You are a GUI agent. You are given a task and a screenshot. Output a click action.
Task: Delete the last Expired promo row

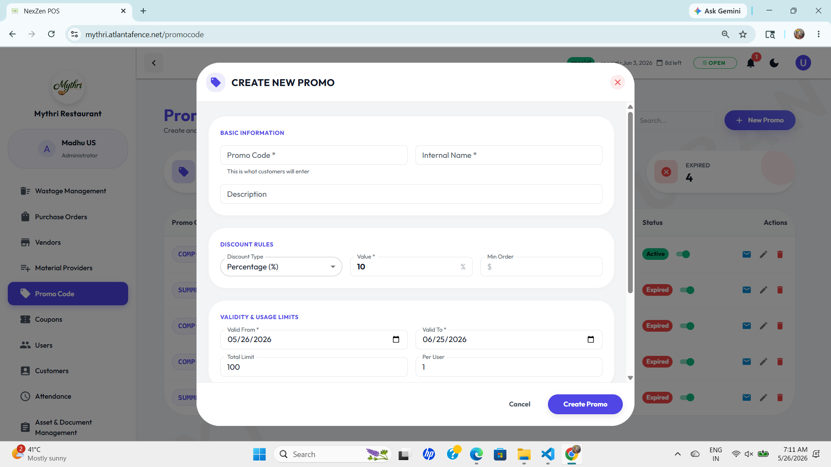(x=780, y=397)
